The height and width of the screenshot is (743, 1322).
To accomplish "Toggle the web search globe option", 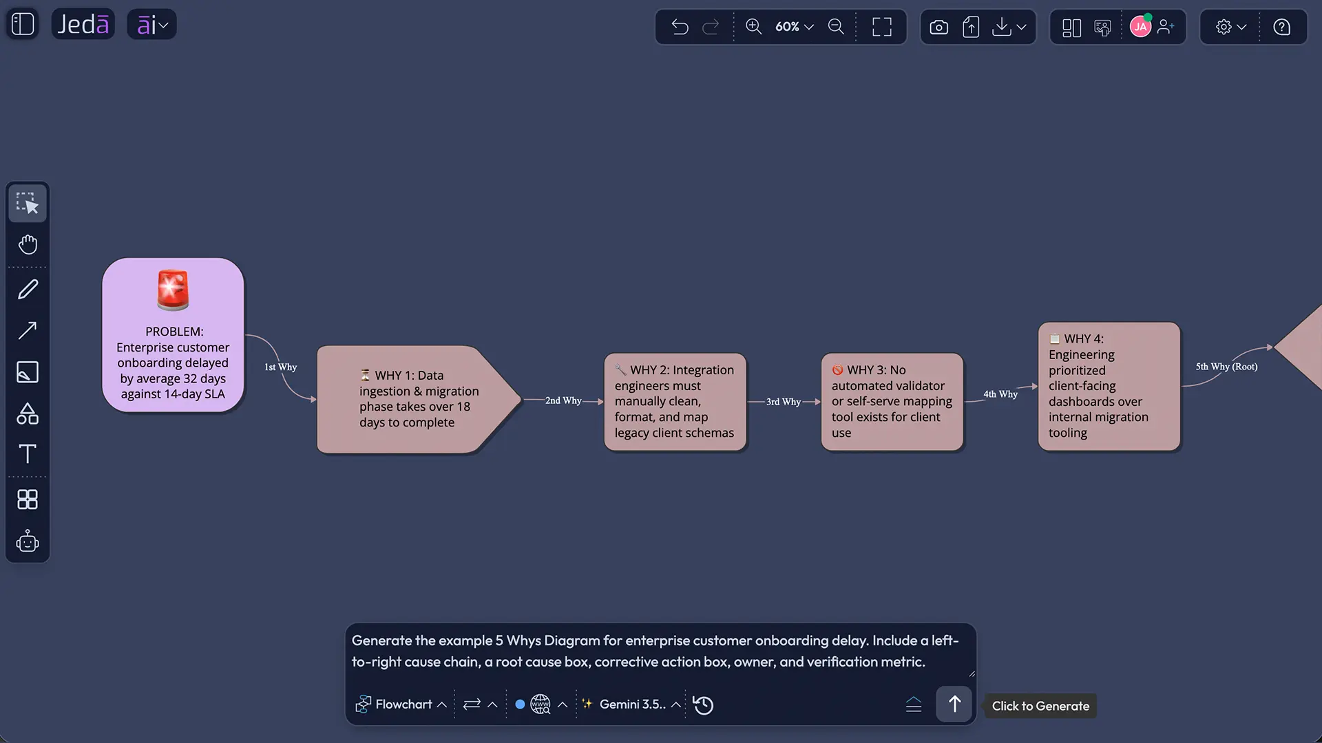I will coord(542,704).
